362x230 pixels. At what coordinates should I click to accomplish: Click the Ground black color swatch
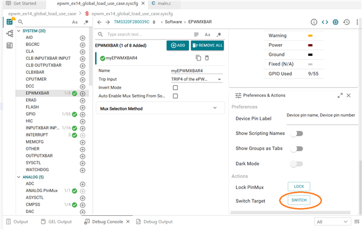[x=311, y=55]
